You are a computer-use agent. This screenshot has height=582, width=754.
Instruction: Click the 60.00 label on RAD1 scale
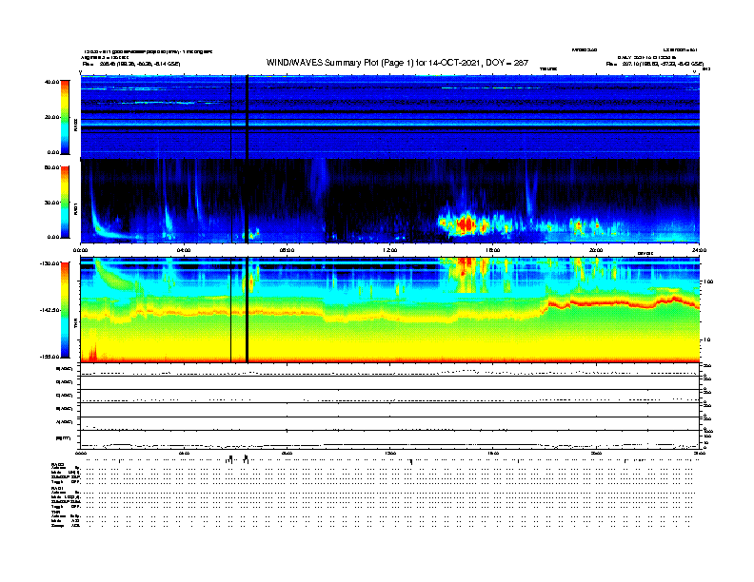click(x=52, y=167)
